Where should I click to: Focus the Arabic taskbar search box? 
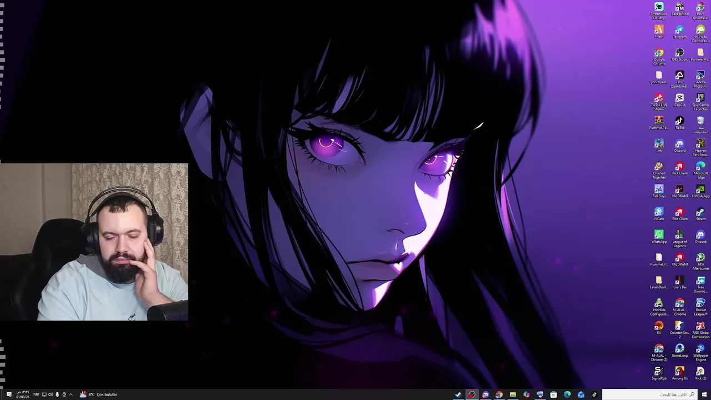[x=650, y=394]
